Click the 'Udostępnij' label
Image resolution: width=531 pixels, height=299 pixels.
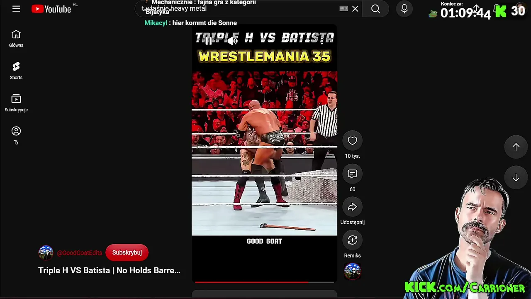(352, 222)
